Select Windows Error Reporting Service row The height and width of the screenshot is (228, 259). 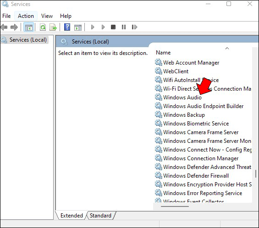[203, 193]
